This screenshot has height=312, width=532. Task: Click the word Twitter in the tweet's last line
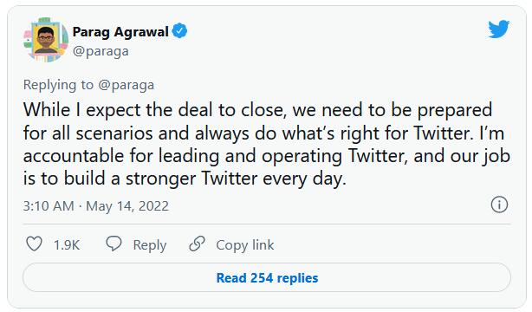coord(230,179)
